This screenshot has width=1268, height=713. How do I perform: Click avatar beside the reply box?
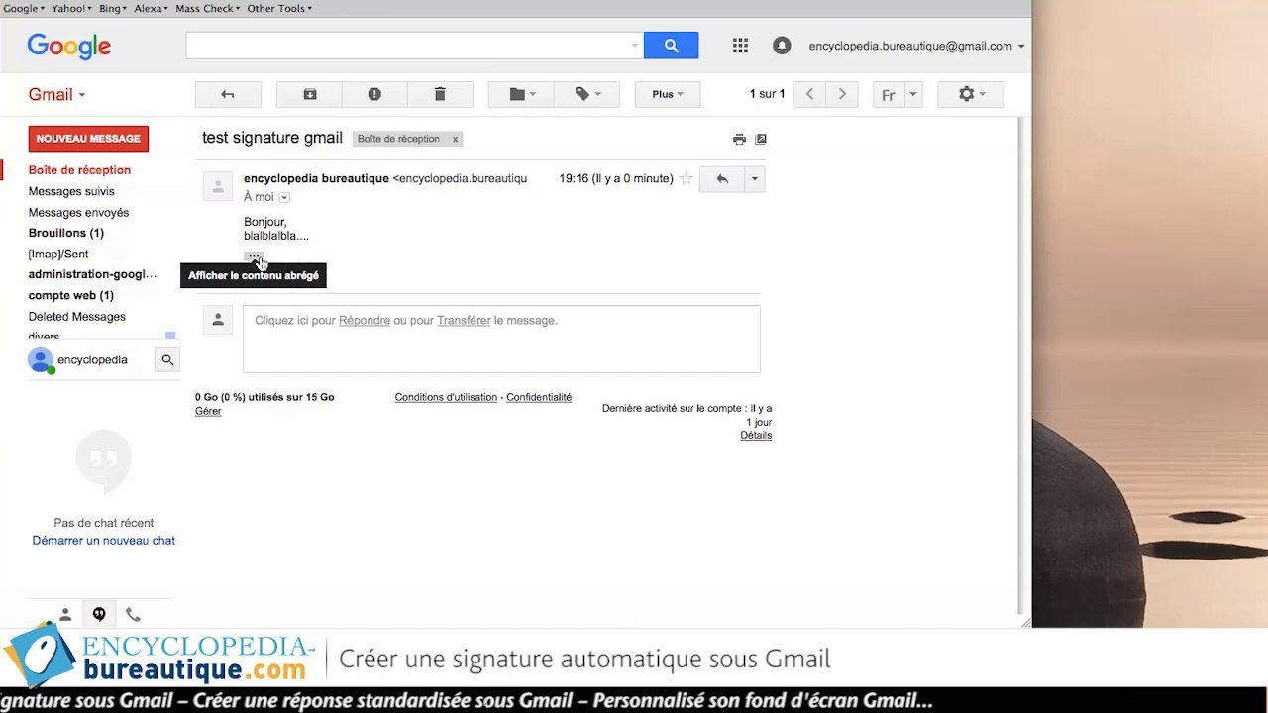[218, 320]
